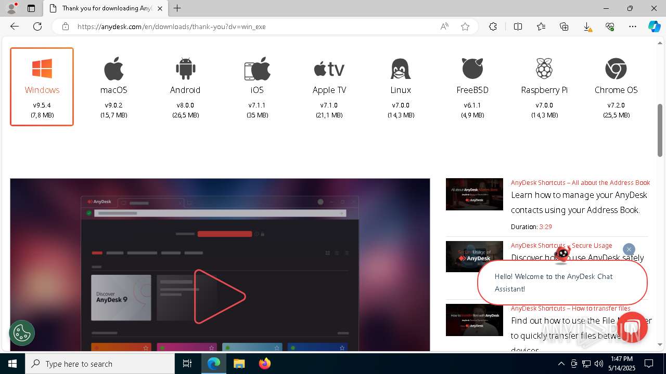Go back to the previous page

click(x=15, y=26)
